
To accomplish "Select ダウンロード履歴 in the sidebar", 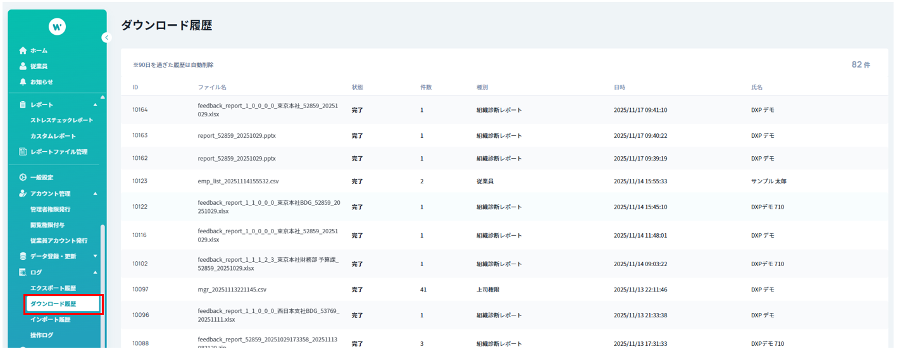I will click(63, 304).
